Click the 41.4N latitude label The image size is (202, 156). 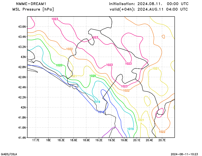click(22, 138)
